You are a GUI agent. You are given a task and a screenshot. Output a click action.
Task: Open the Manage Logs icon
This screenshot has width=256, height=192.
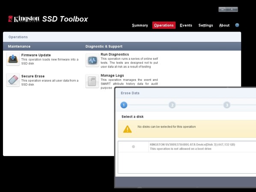92,81
